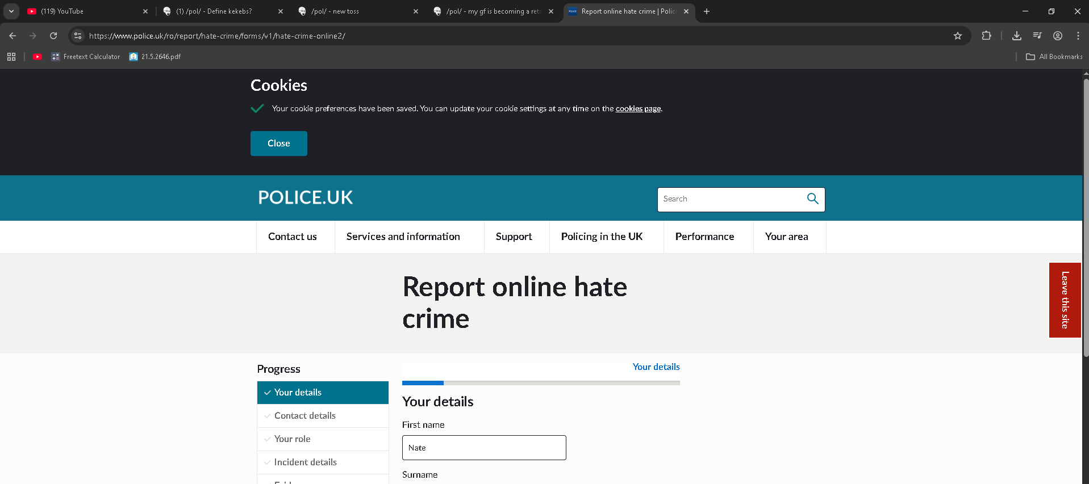The width and height of the screenshot is (1089, 484).
Task: Reload the page with refresh icon
Action: [x=53, y=36]
